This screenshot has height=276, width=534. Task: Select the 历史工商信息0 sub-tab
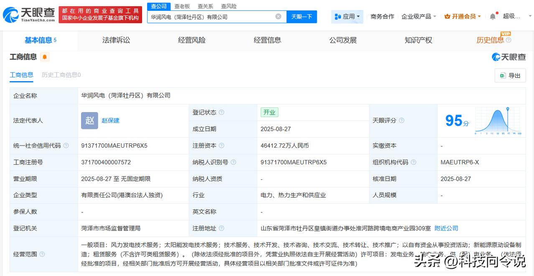(x=61, y=75)
